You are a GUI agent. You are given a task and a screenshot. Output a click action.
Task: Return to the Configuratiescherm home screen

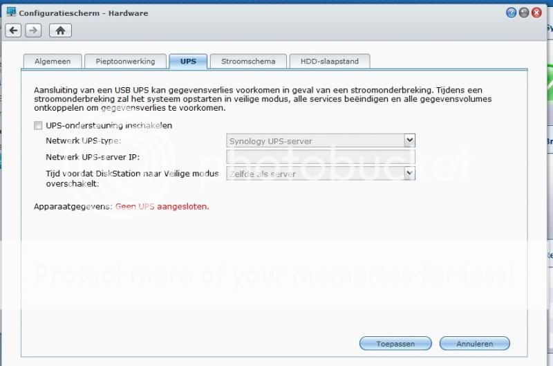pyautogui.click(x=60, y=30)
